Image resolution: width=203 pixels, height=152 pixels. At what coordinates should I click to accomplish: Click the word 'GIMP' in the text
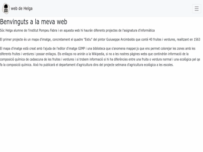82,48
